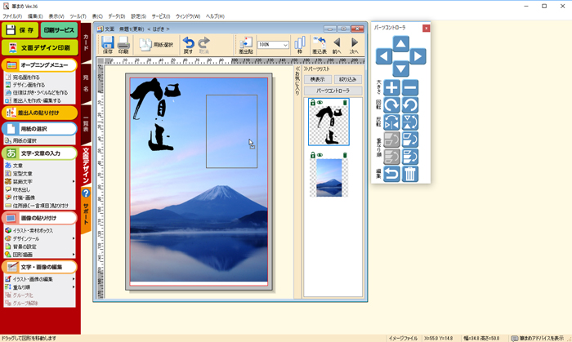
Task: Toggle eye visibility of calligraphy part
Action: [x=320, y=103]
